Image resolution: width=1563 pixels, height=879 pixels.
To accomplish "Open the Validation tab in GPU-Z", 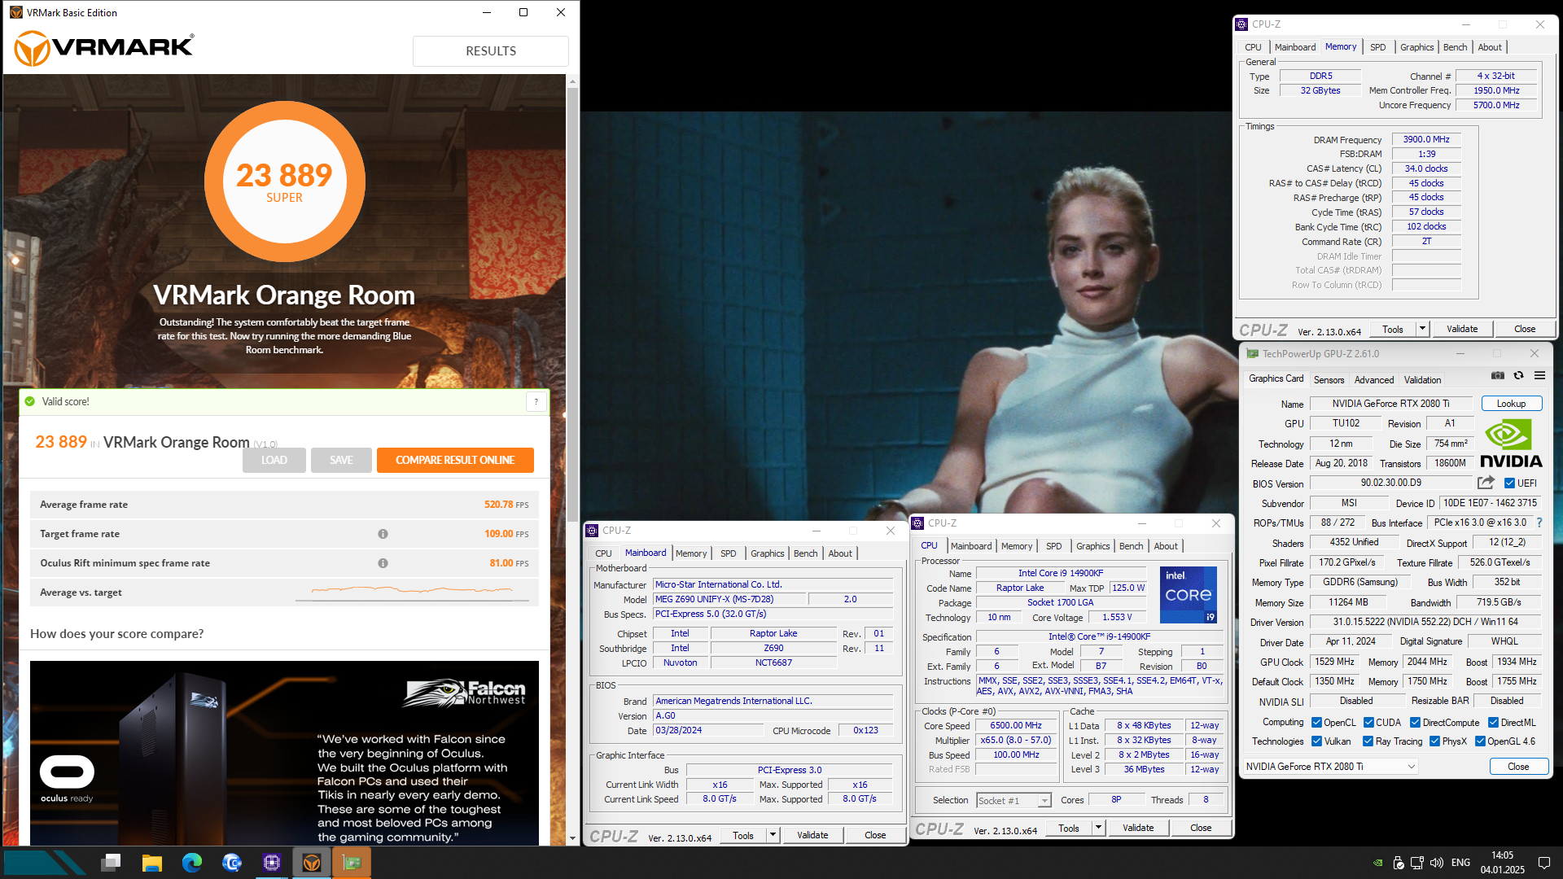I will click(1422, 380).
